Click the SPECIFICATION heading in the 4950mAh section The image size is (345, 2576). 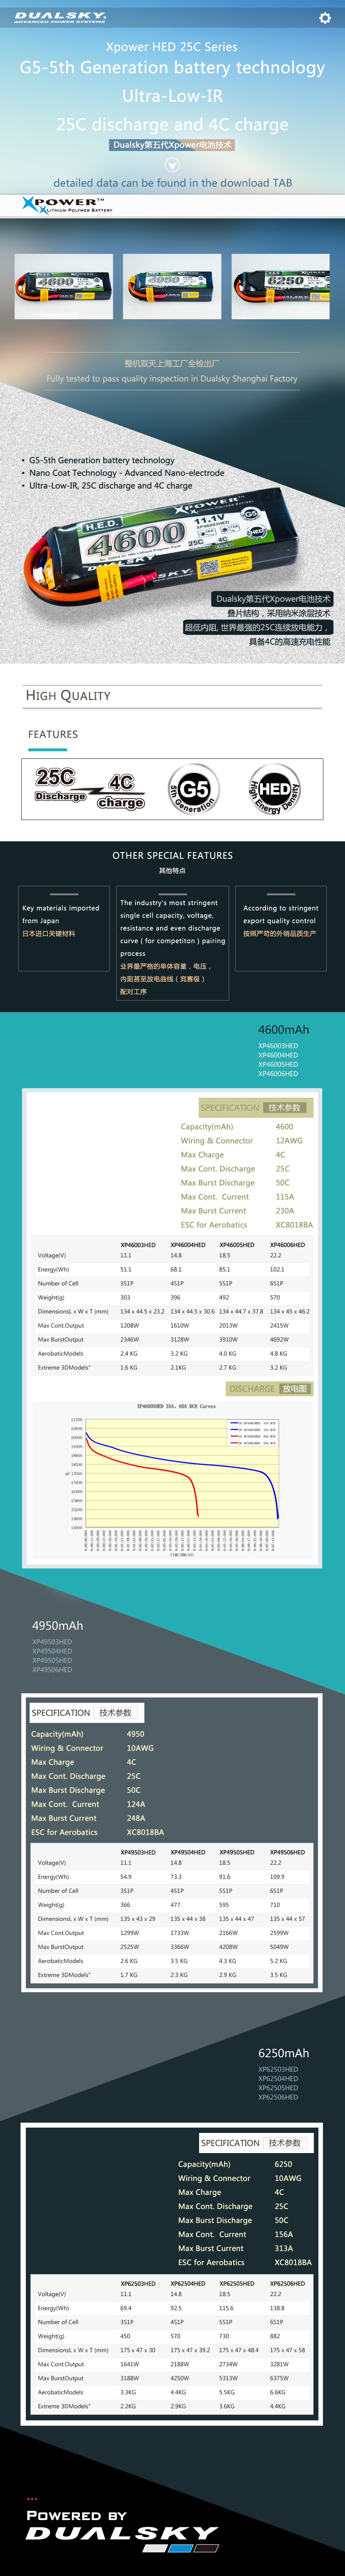point(82,1712)
